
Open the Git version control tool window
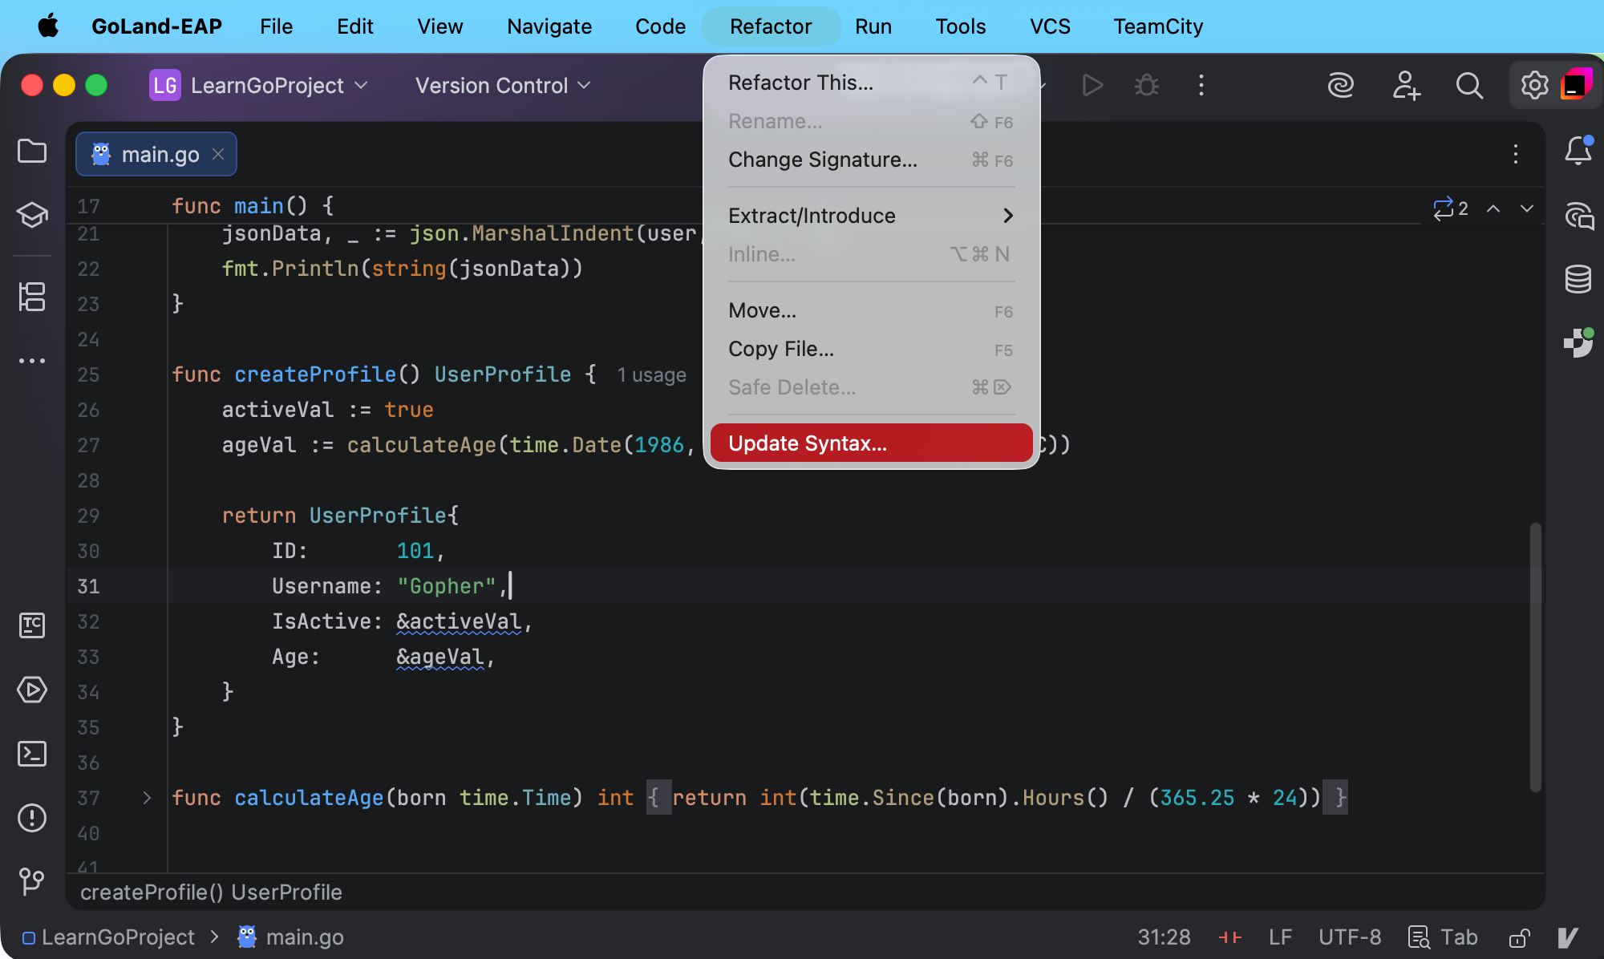(x=32, y=881)
